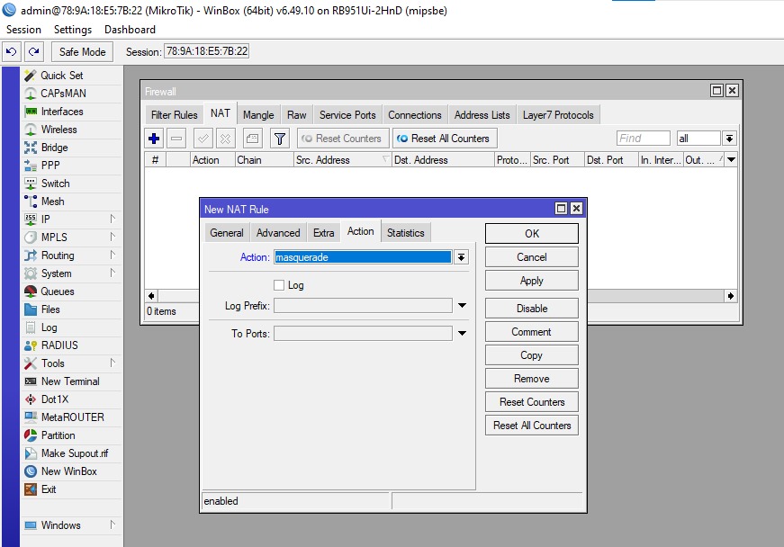The width and height of the screenshot is (784, 547).
Task: Click the Log Prefix input field
Action: [363, 305]
